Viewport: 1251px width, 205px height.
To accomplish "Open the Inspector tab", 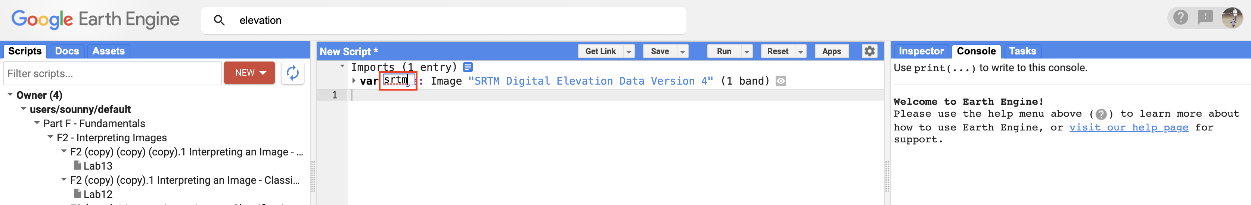I will click(x=921, y=51).
